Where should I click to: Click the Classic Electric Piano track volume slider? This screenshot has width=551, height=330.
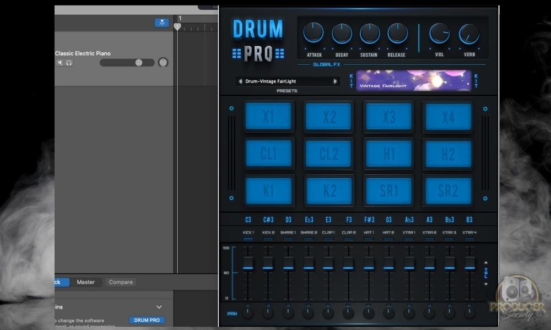coord(127,62)
